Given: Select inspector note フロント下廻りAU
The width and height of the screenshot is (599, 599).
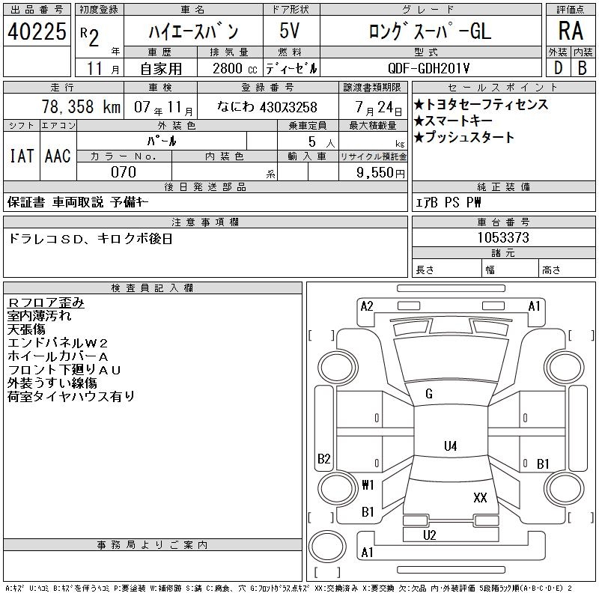Looking at the screenshot, I should click(x=64, y=370).
